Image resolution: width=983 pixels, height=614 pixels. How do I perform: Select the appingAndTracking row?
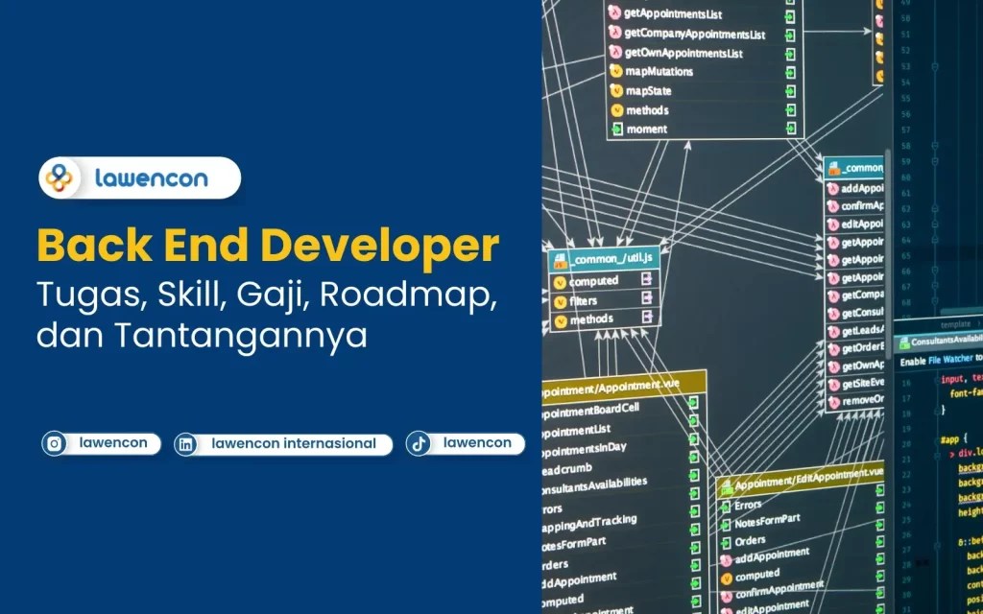pyautogui.click(x=589, y=524)
